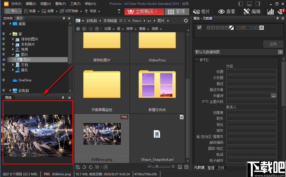Assign rating 3 in metadata panel
This screenshot has width=286, height=177.
coord(218,28)
